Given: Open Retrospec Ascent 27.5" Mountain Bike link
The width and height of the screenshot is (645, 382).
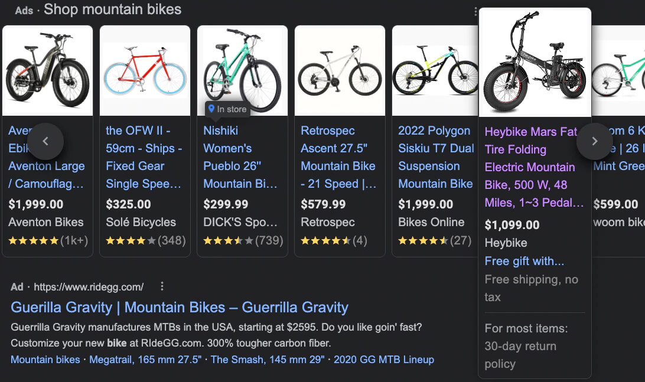Looking at the screenshot, I should [x=338, y=157].
